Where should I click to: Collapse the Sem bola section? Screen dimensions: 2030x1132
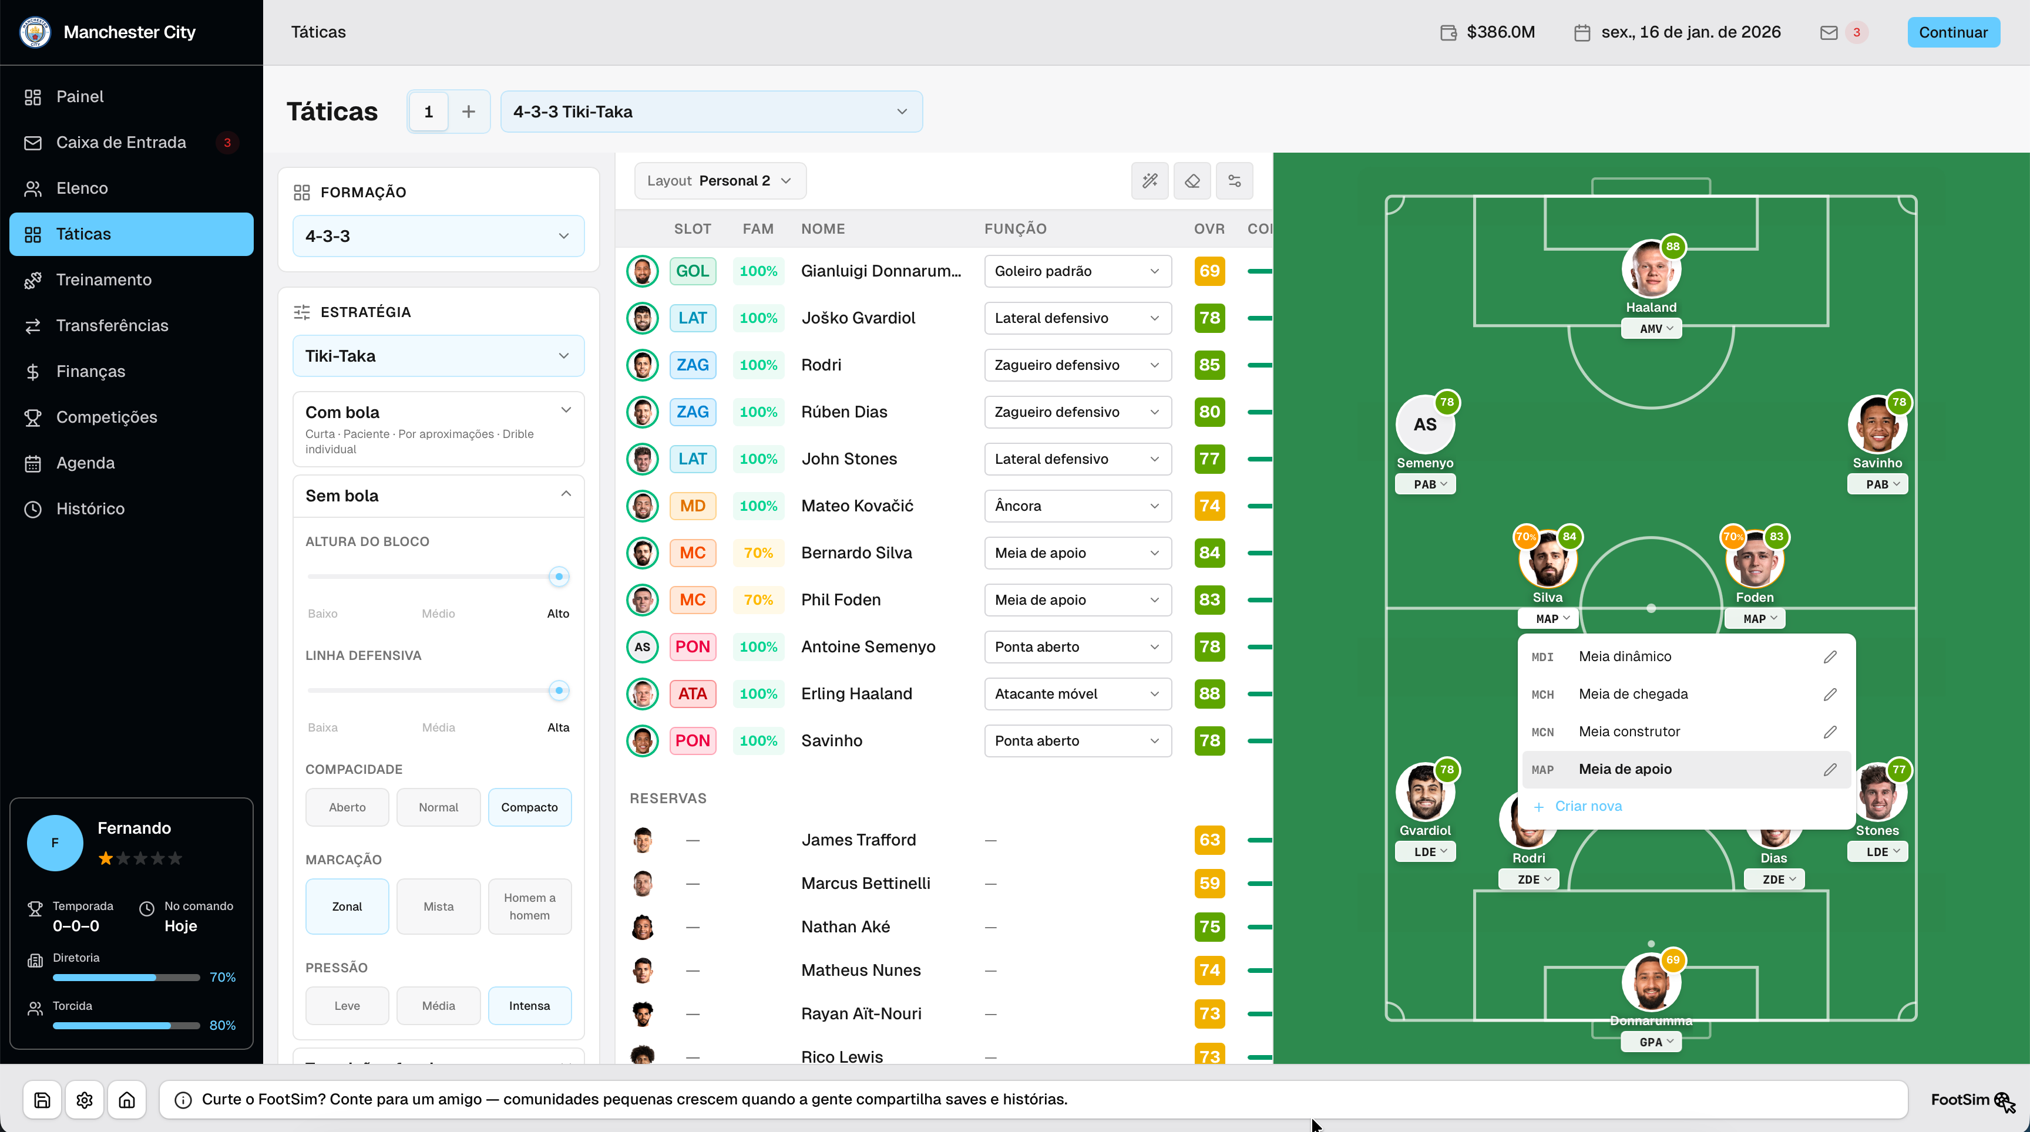pos(438,496)
